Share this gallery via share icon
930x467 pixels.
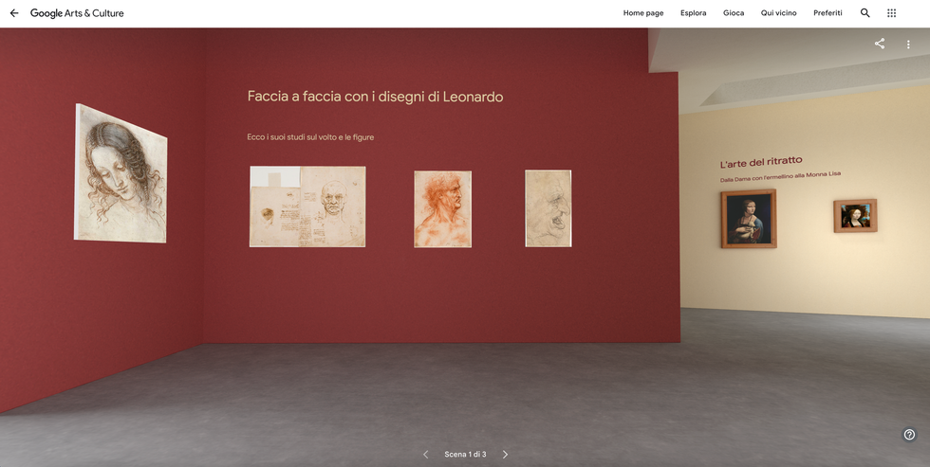coord(880,44)
